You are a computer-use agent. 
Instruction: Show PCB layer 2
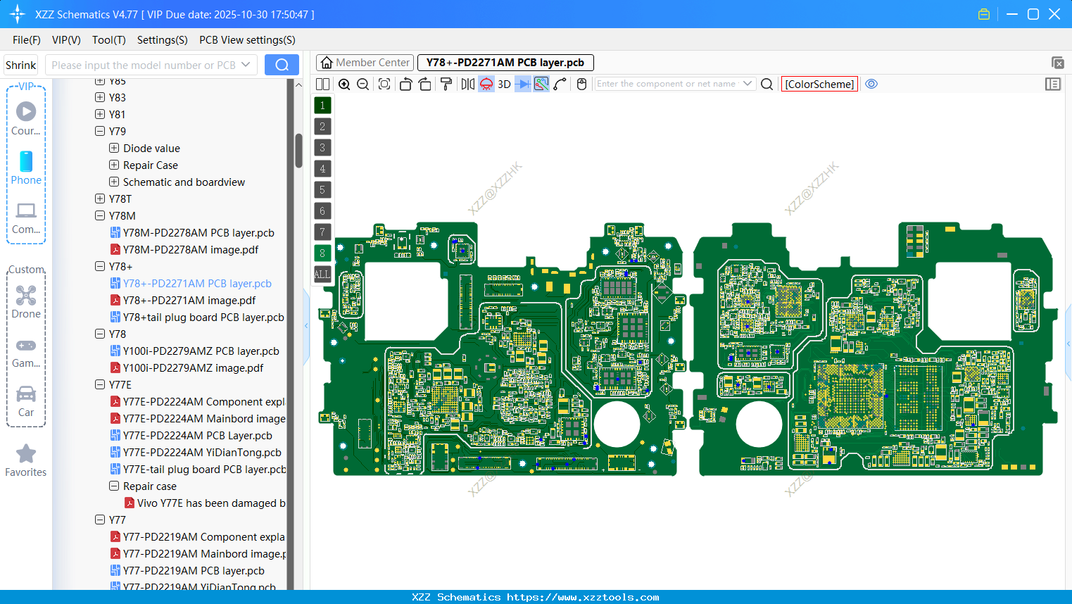pyautogui.click(x=322, y=127)
